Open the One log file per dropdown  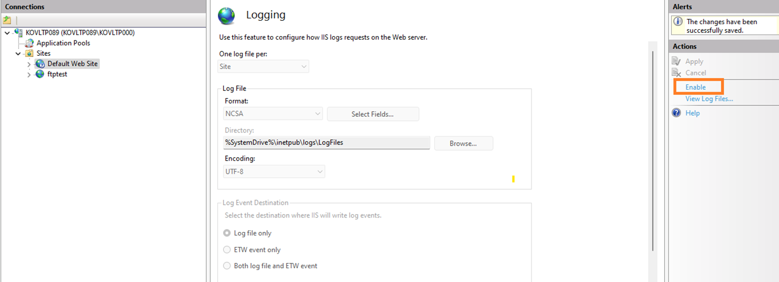click(x=264, y=67)
